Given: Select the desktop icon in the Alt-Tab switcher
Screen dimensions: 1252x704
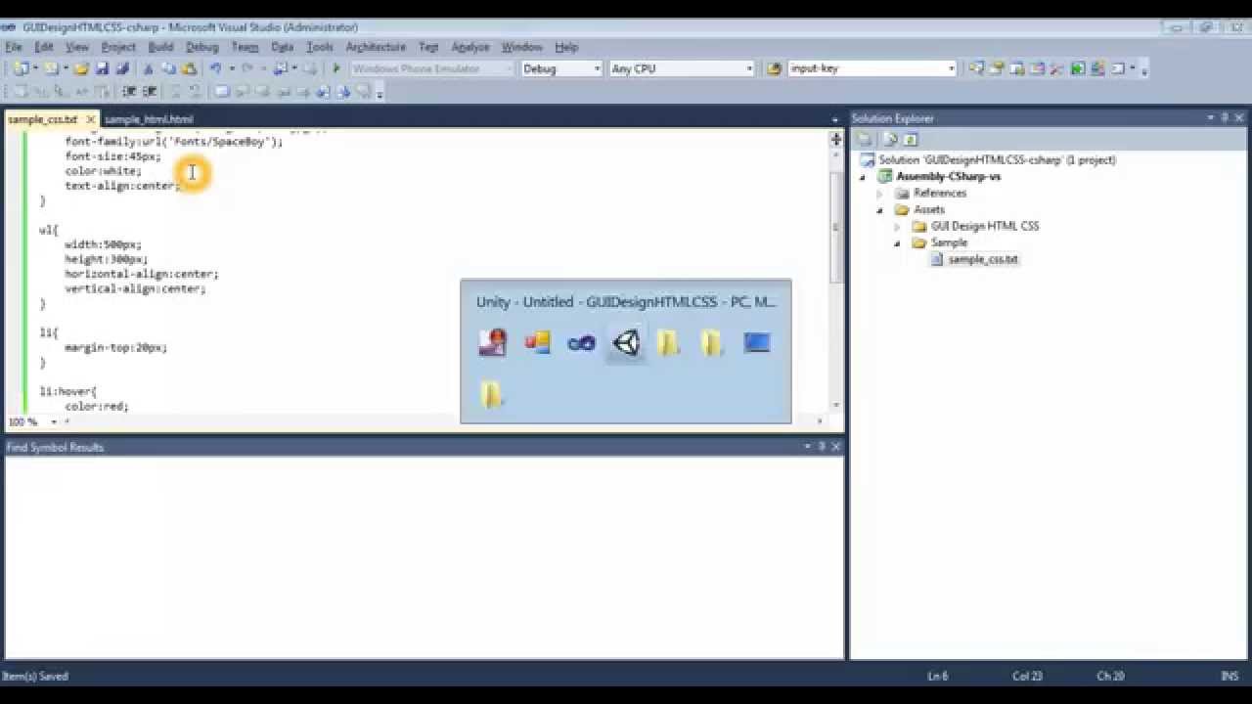Looking at the screenshot, I should (x=756, y=342).
